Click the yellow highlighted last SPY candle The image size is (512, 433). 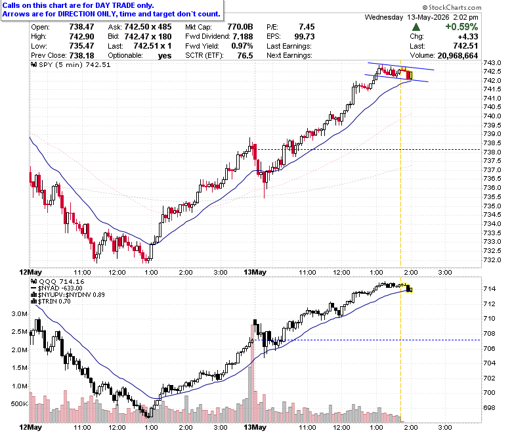410,75
